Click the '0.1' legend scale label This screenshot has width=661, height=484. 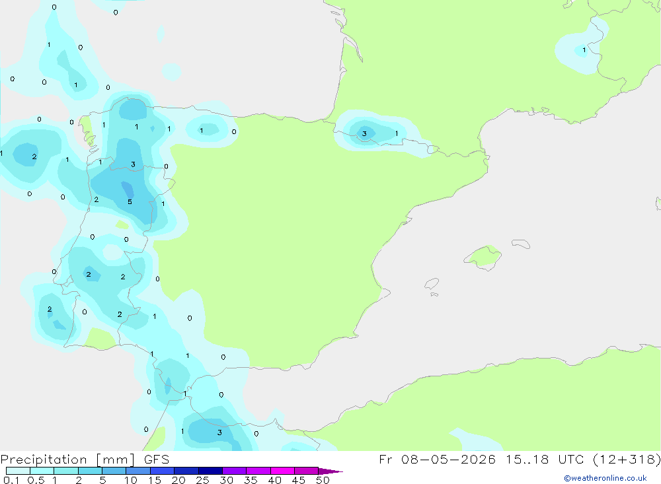[11, 480]
